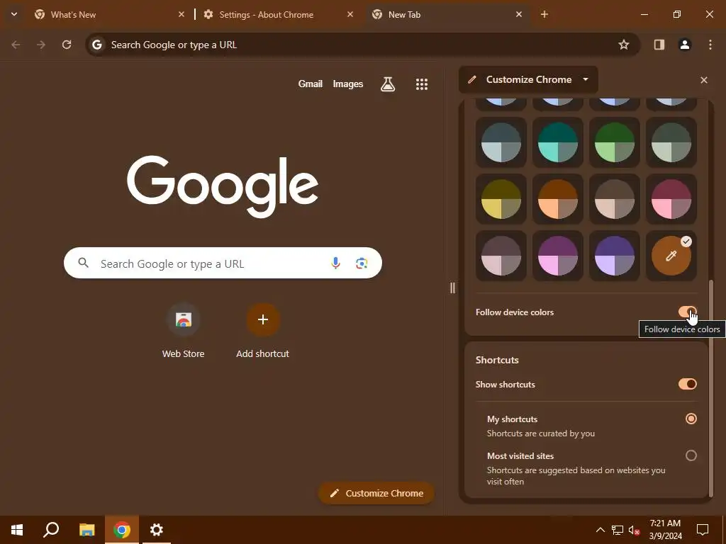Viewport: 726px width, 544px height.
Task: Click the address bar URL field
Action: [x=362, y=45]
